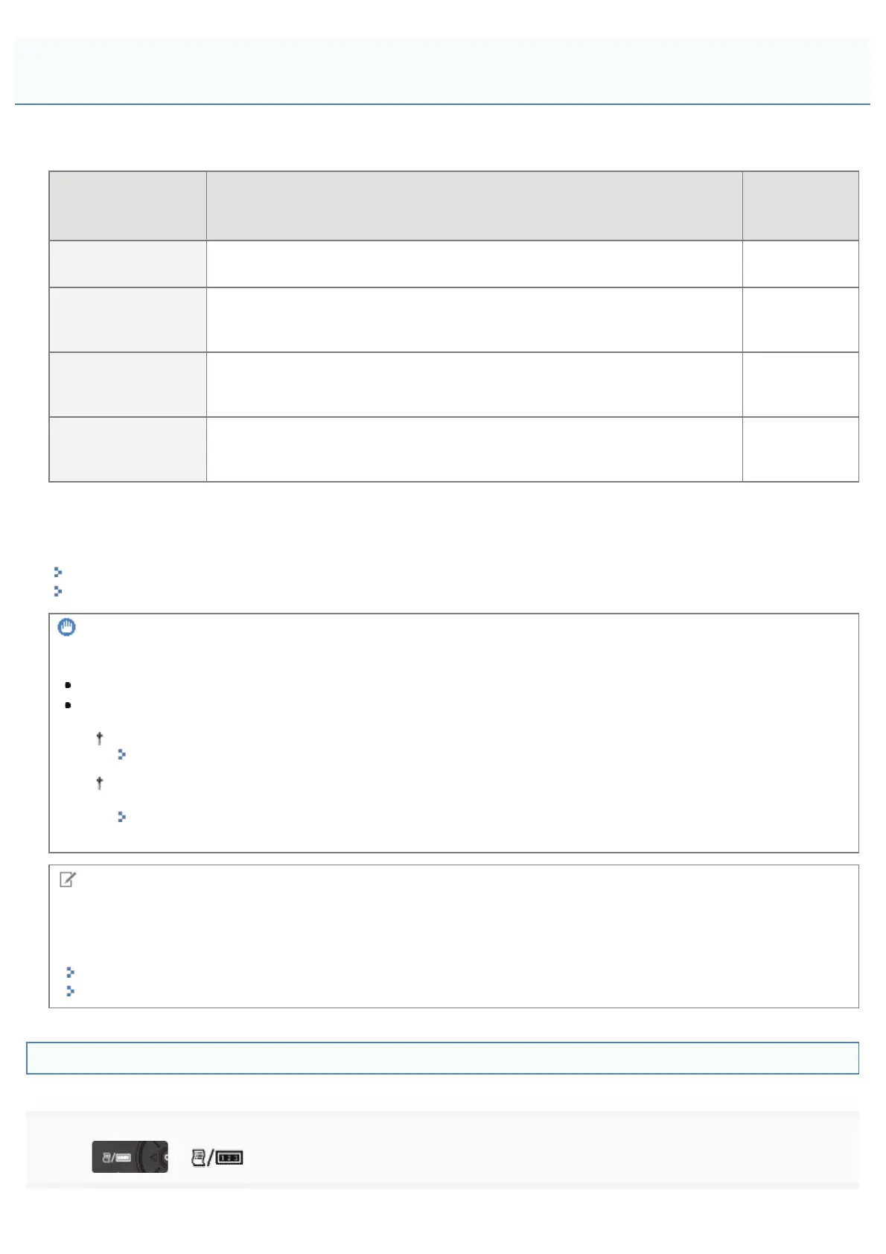Click the second round bullet in the caution box
Image resolution: width=886 pixels, height=1254 pixels.
click(x=68, y=704)
